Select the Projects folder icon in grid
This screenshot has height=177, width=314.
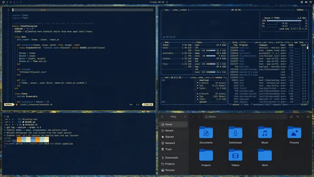click(x=206, y=155)
